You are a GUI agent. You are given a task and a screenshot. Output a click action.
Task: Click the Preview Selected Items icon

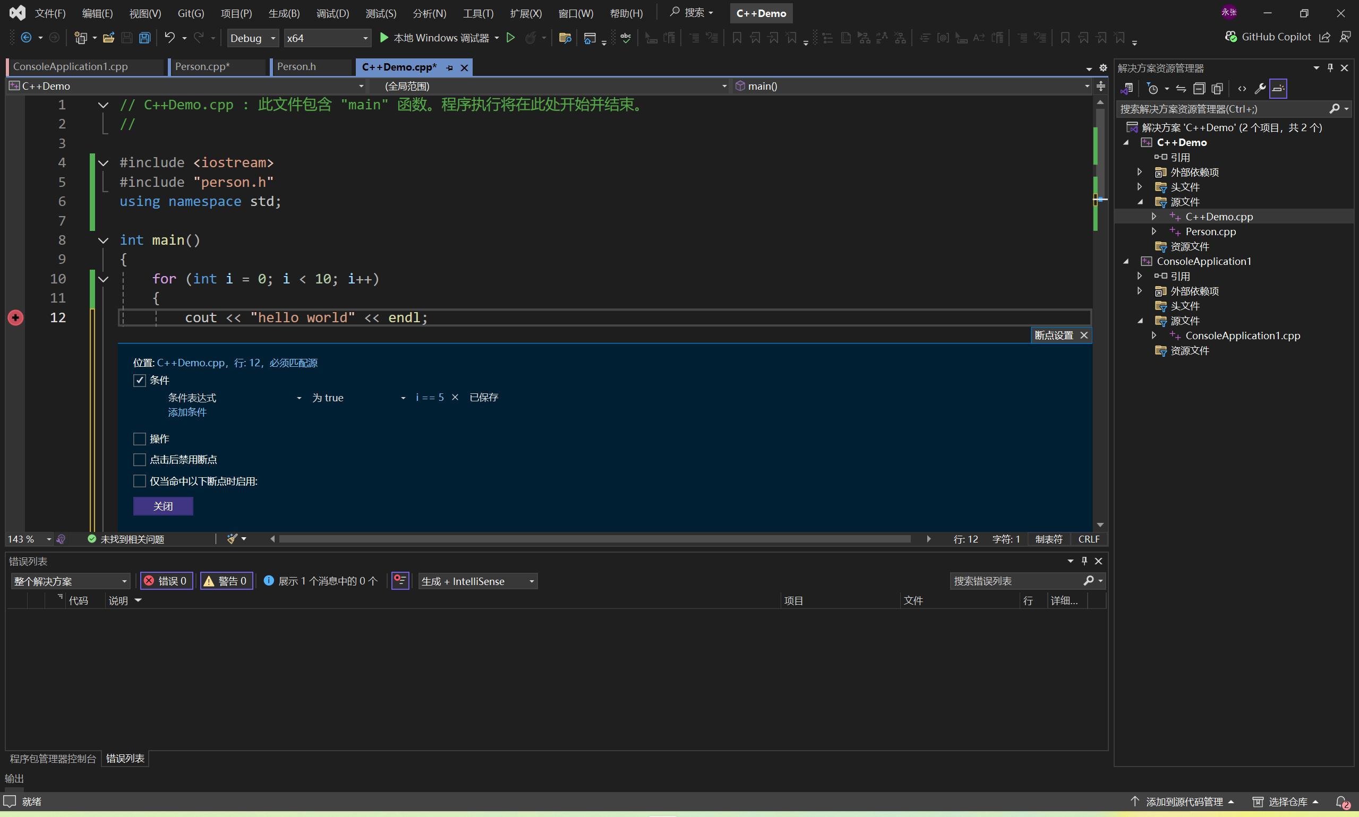(x=1278, y=89)
